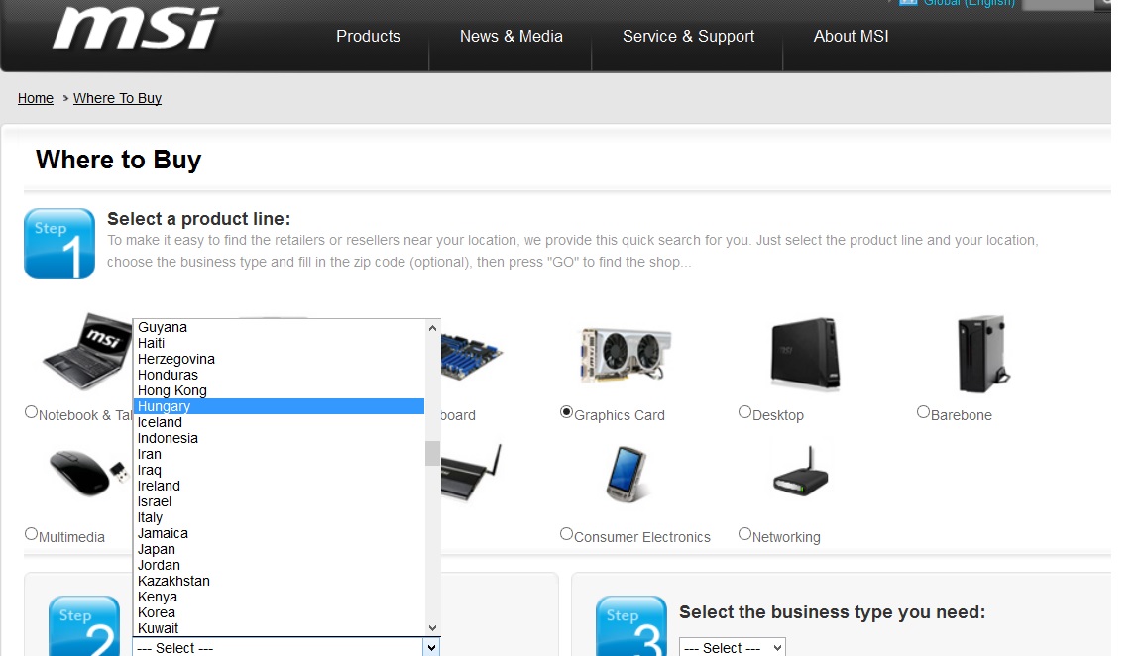Click the barebone tower image
The width and height of the screenshot is (1142, 656).
(x=982, y=354)
